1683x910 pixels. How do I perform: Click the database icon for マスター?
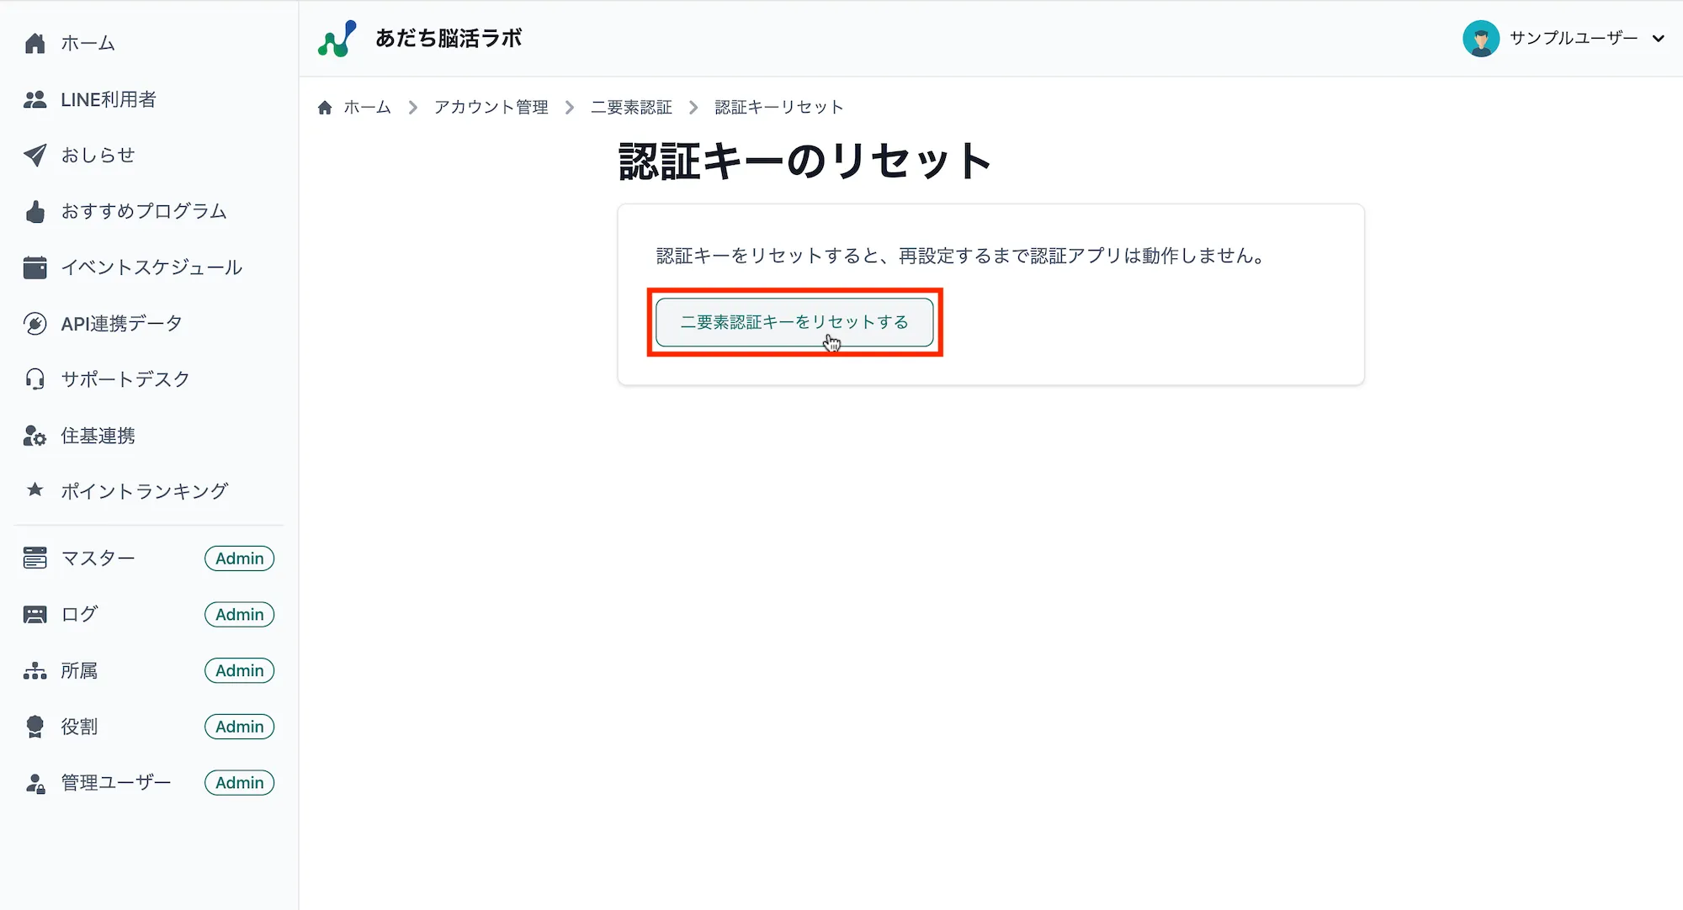[x=35, y=558]
